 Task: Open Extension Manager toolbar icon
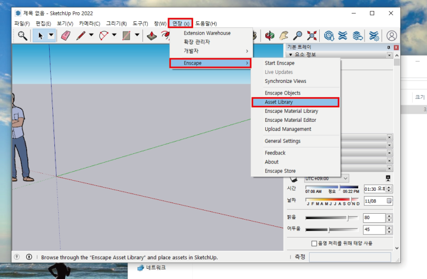[374, 36]
